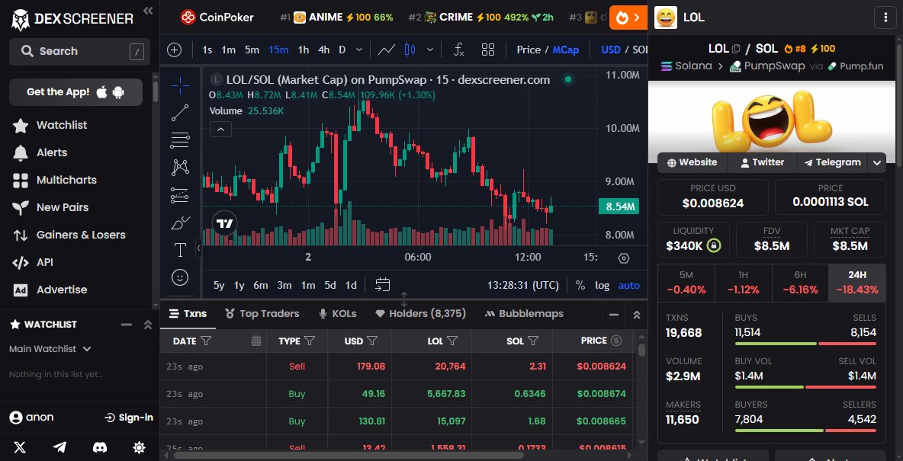Image resolution: width=903 pixels, height=461 pixels.
Task: Maximize the transactions panel with double chevron
Action: [636, 315]
